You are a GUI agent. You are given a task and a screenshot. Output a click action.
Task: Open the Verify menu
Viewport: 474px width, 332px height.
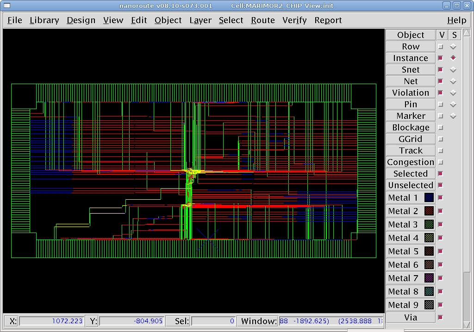[x=294, y=20]
